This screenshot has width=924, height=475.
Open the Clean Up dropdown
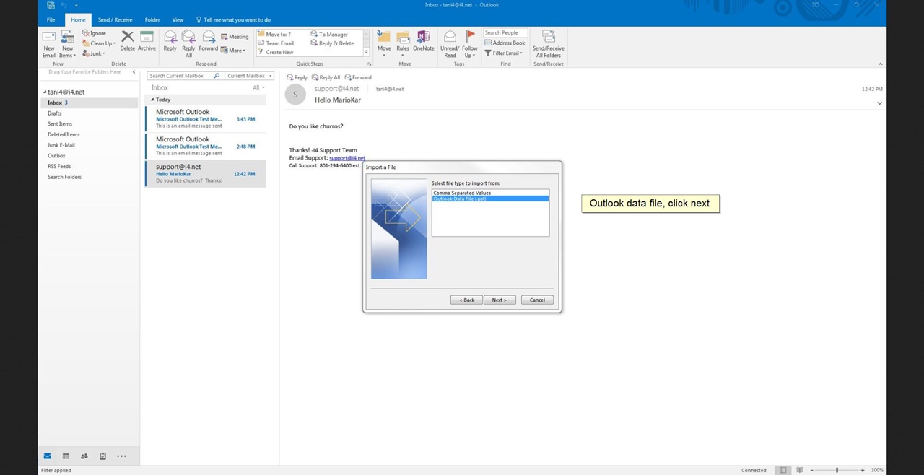click(99, 43)
